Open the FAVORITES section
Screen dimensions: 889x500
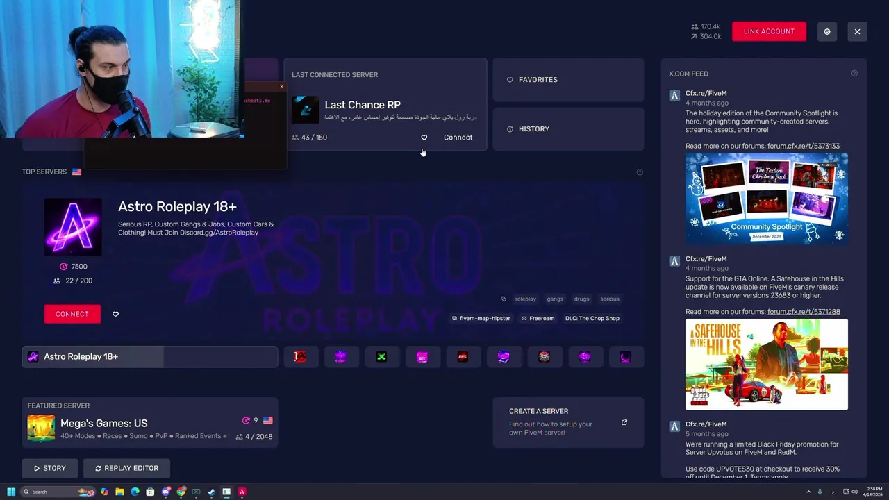tap(568, 80)
